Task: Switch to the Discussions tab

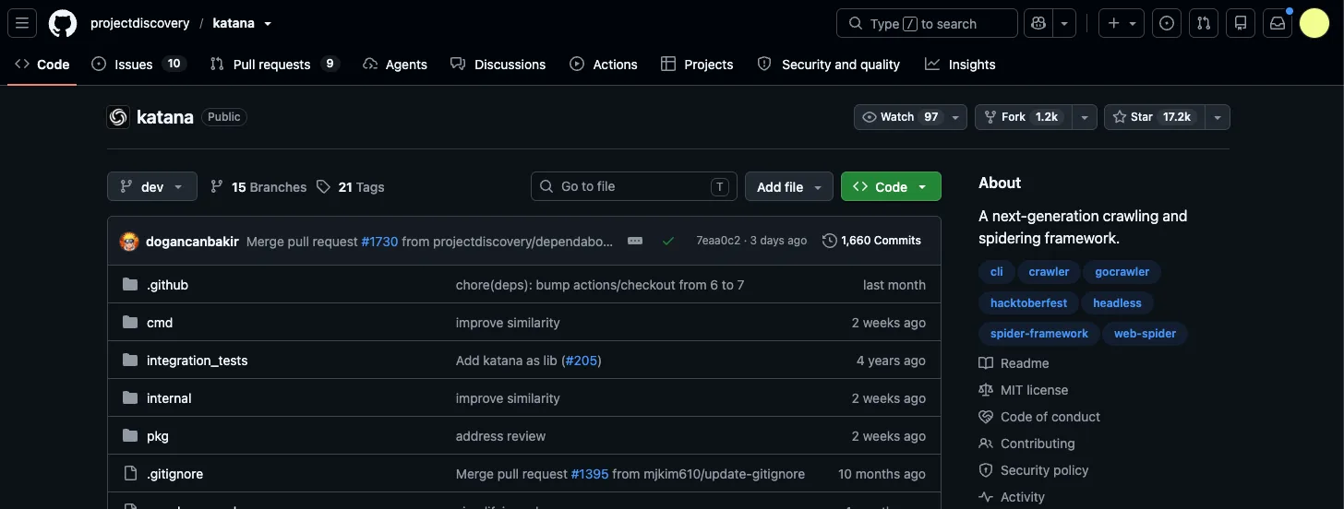Action: (x=498, y=65)
